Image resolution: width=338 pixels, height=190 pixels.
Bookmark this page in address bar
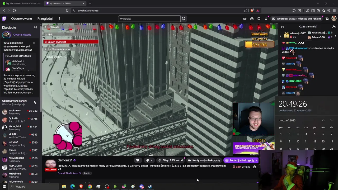pos(67,11)
